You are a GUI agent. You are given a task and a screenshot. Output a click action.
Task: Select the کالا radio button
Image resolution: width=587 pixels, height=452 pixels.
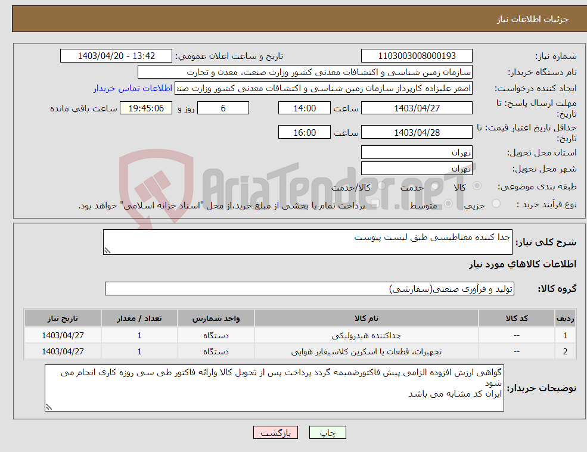point(477,186)
